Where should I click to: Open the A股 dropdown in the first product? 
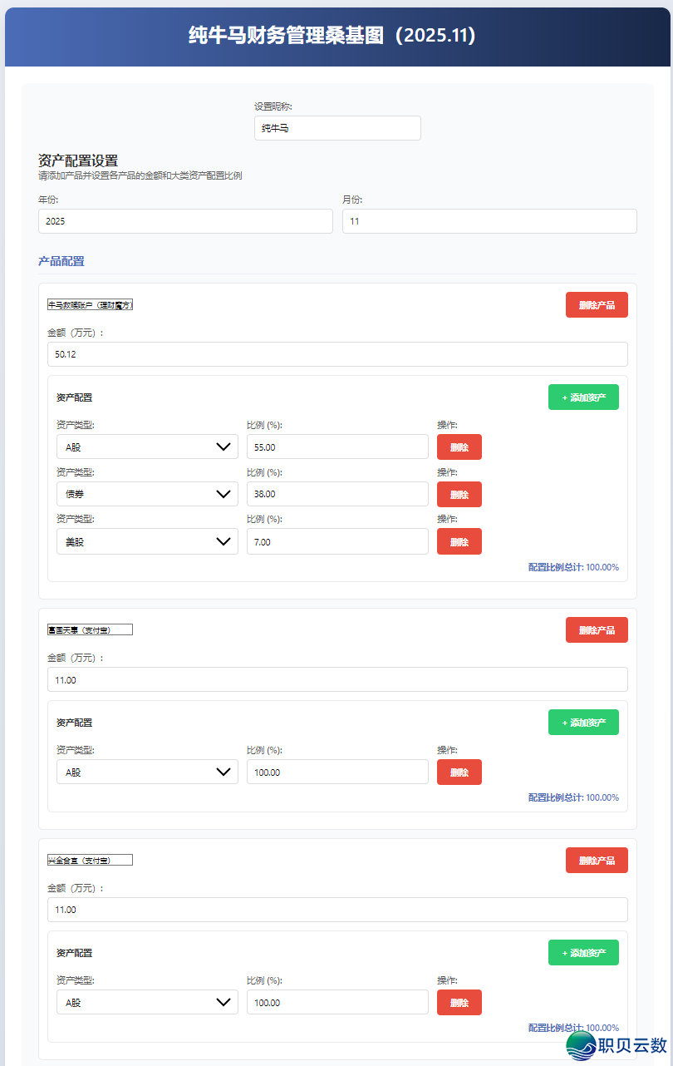pyautogui.click(x=147, y=447)
